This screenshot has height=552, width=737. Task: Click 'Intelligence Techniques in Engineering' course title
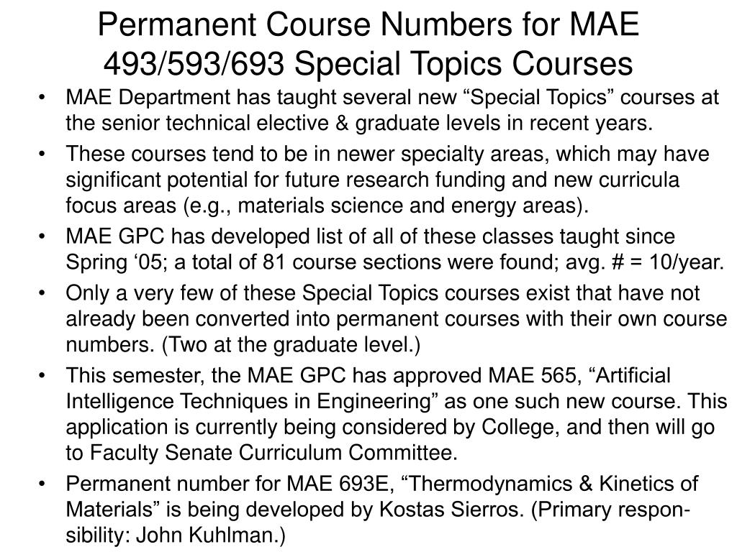[x=248, y=402]
